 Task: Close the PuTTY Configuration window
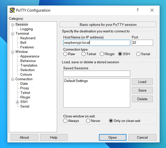[152, 10]
